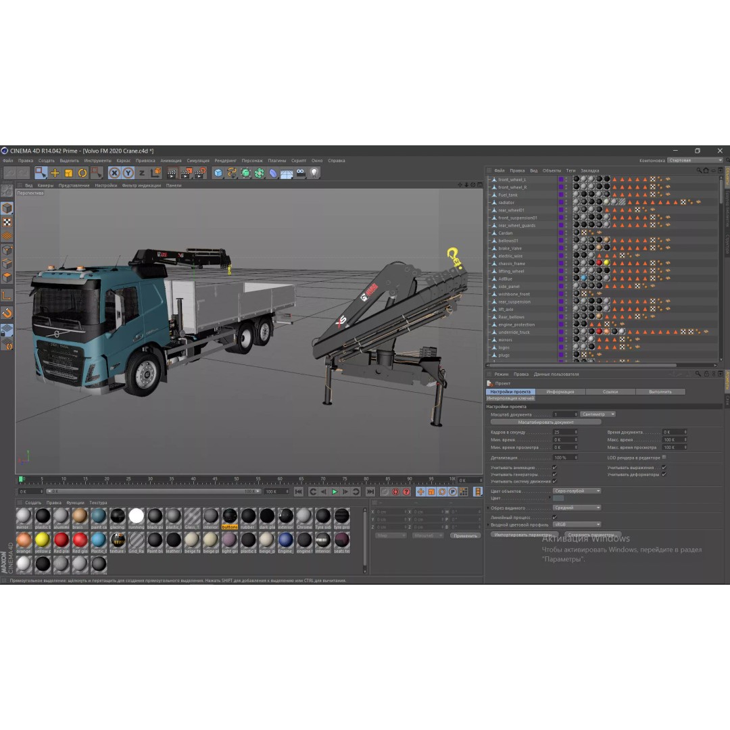Click the Импортировать параметры button

(525, 535)
